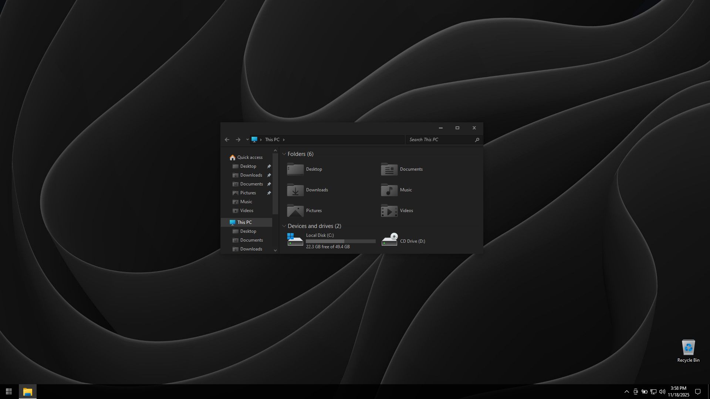
Task: Open the Music folder icon
Action: tap(389, 190)
